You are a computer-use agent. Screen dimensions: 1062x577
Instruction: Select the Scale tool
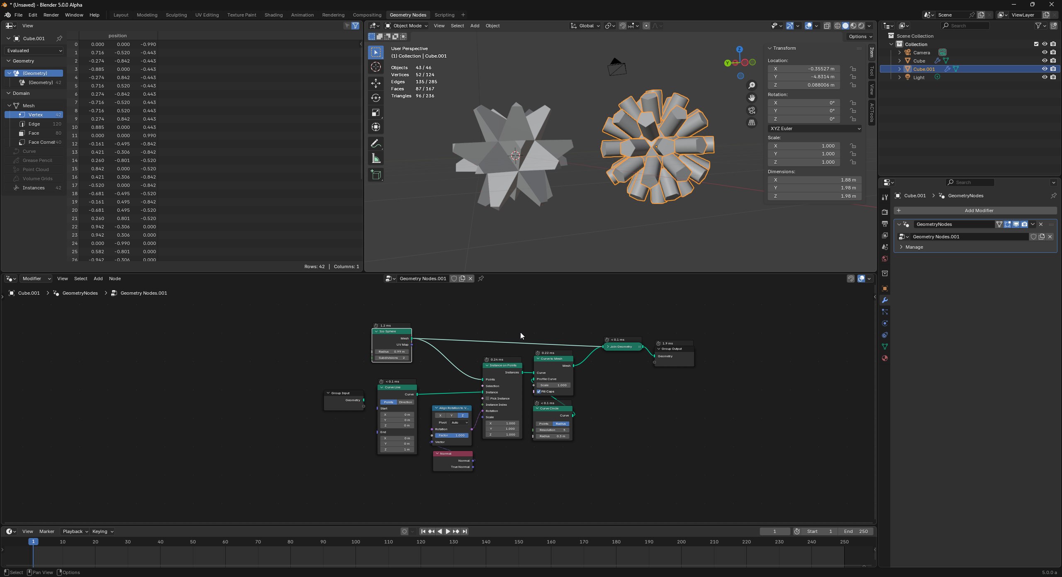coord(376,113)
